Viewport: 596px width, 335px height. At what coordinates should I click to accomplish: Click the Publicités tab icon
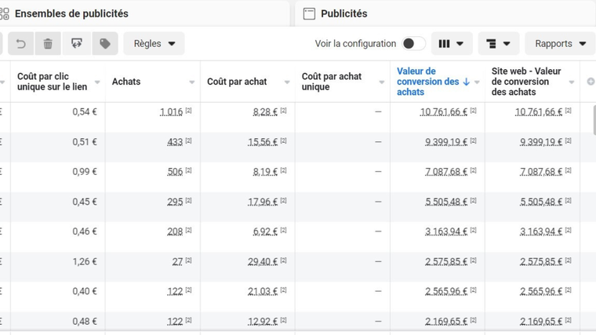[309, 13]
